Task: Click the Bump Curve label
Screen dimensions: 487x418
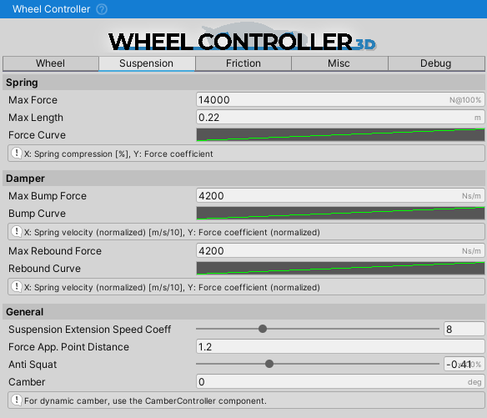Action: click(x=37, y=214)
